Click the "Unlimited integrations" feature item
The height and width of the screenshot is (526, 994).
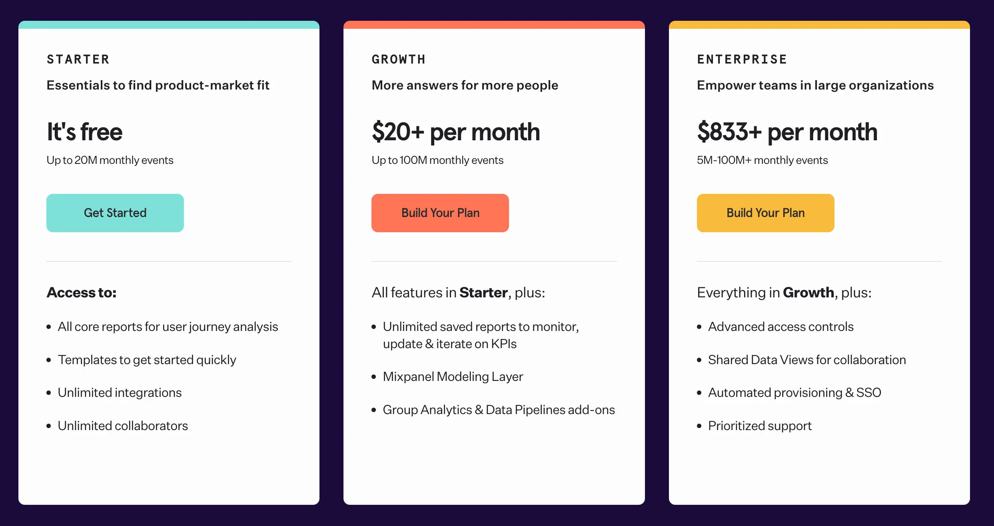point(120,393)
